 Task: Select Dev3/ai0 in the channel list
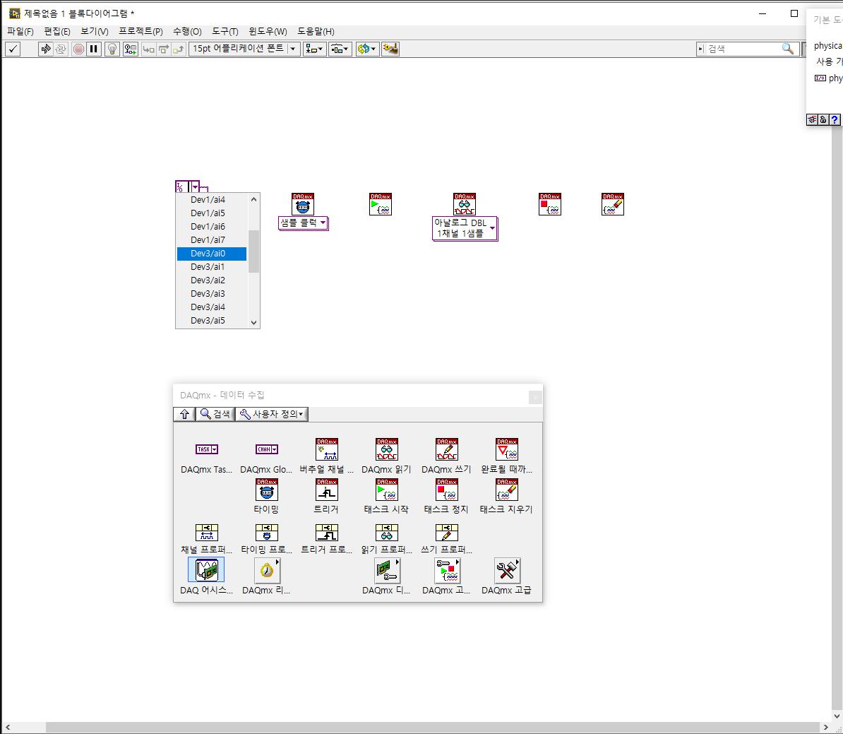coord(212,254)
